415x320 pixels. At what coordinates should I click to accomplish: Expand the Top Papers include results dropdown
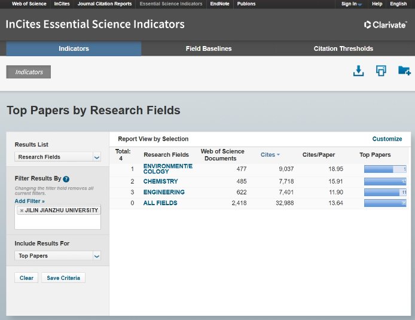click(97, 256)
